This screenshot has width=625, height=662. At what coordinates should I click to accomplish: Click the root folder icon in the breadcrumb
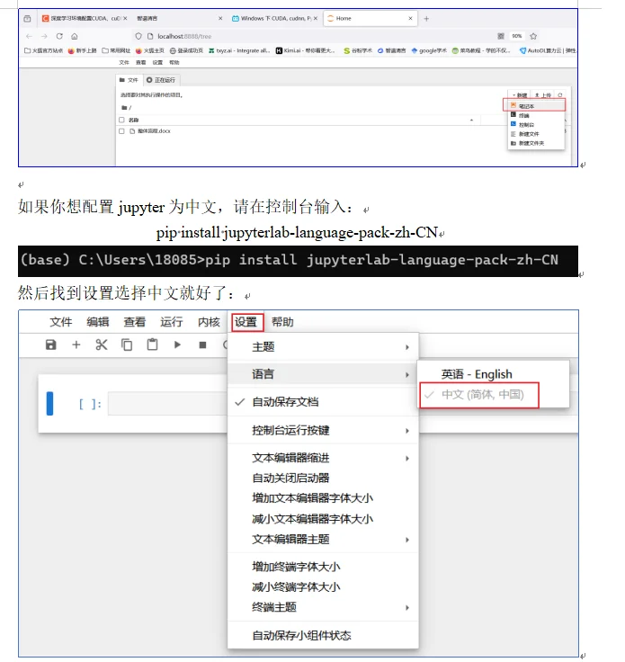pos(124,108)
